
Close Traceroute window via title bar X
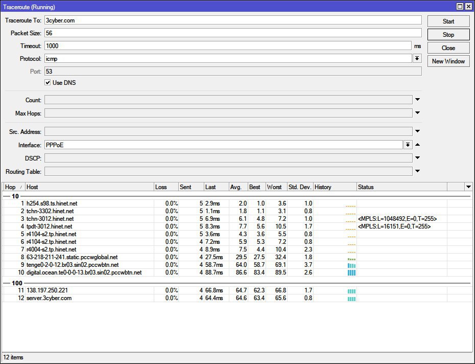(x=468, y=7)
